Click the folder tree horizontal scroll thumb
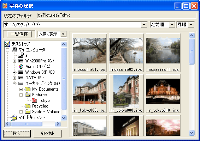Viewport: 200px width, 141px height. (27, 124)
